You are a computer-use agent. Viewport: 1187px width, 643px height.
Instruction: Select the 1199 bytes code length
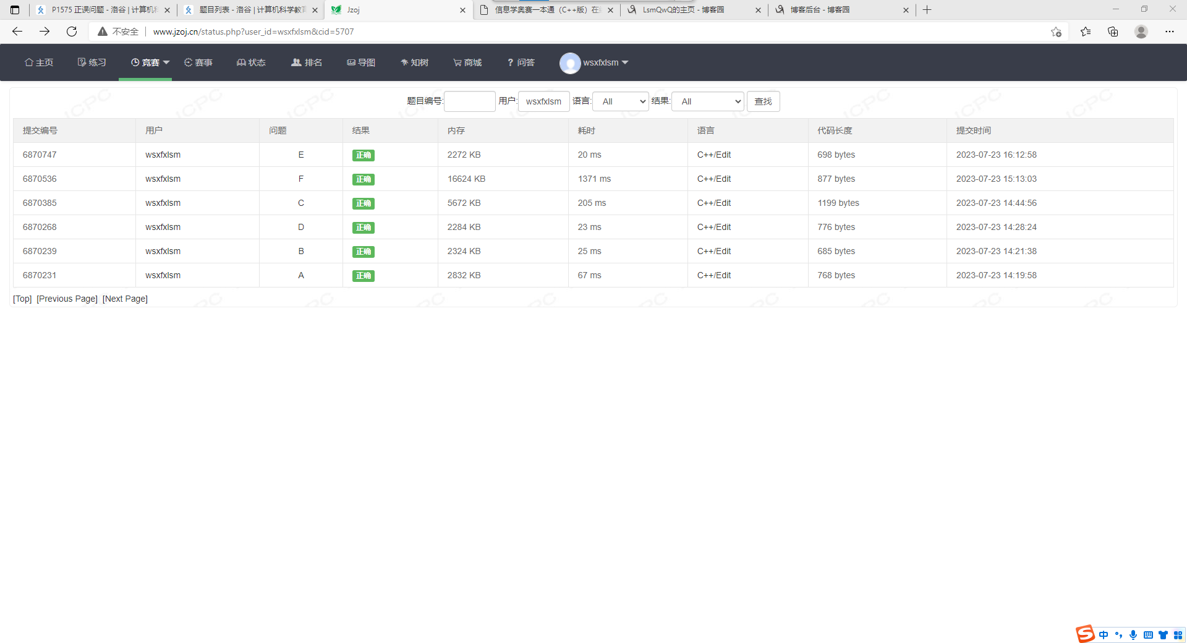coord(838,203)
